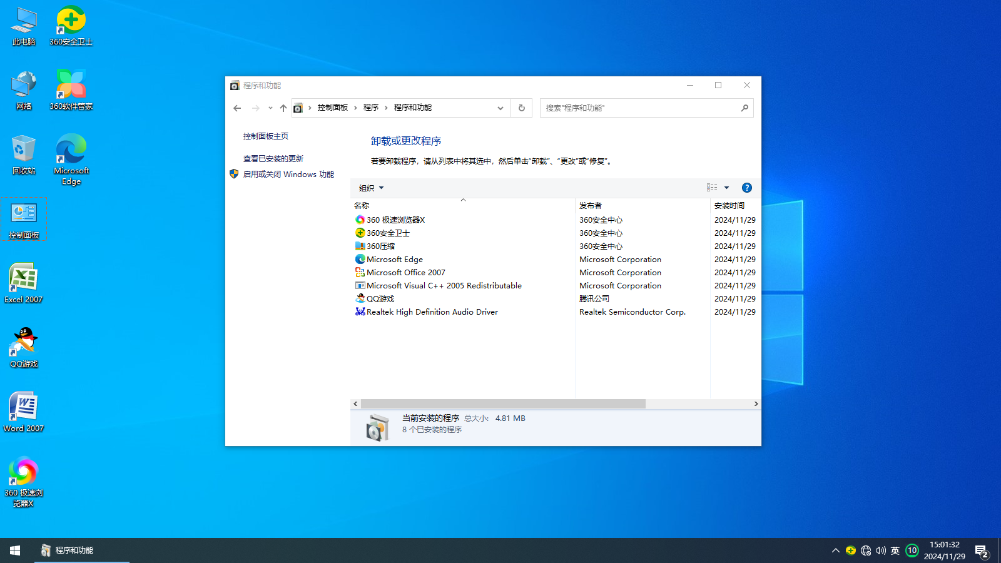Open 360 极速浏览器X desktop shortcut

click(24, 483)
